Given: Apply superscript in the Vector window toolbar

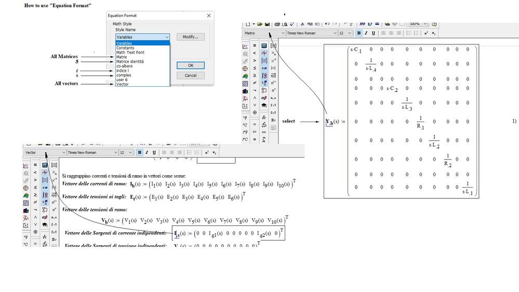Looking at the screenshot, I should [x=207, y=152].
